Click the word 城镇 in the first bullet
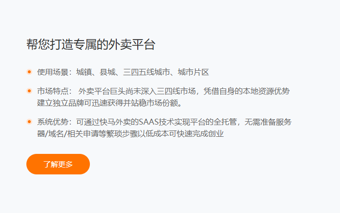 click(x=84, y=72)
